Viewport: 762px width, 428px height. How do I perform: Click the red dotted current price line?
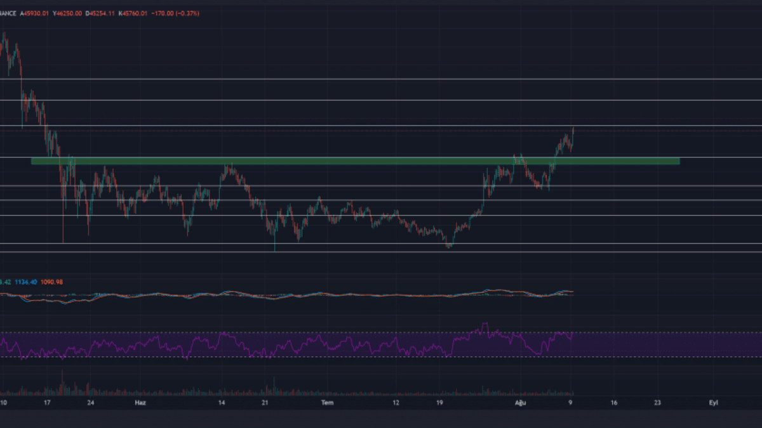coord(635,131)
